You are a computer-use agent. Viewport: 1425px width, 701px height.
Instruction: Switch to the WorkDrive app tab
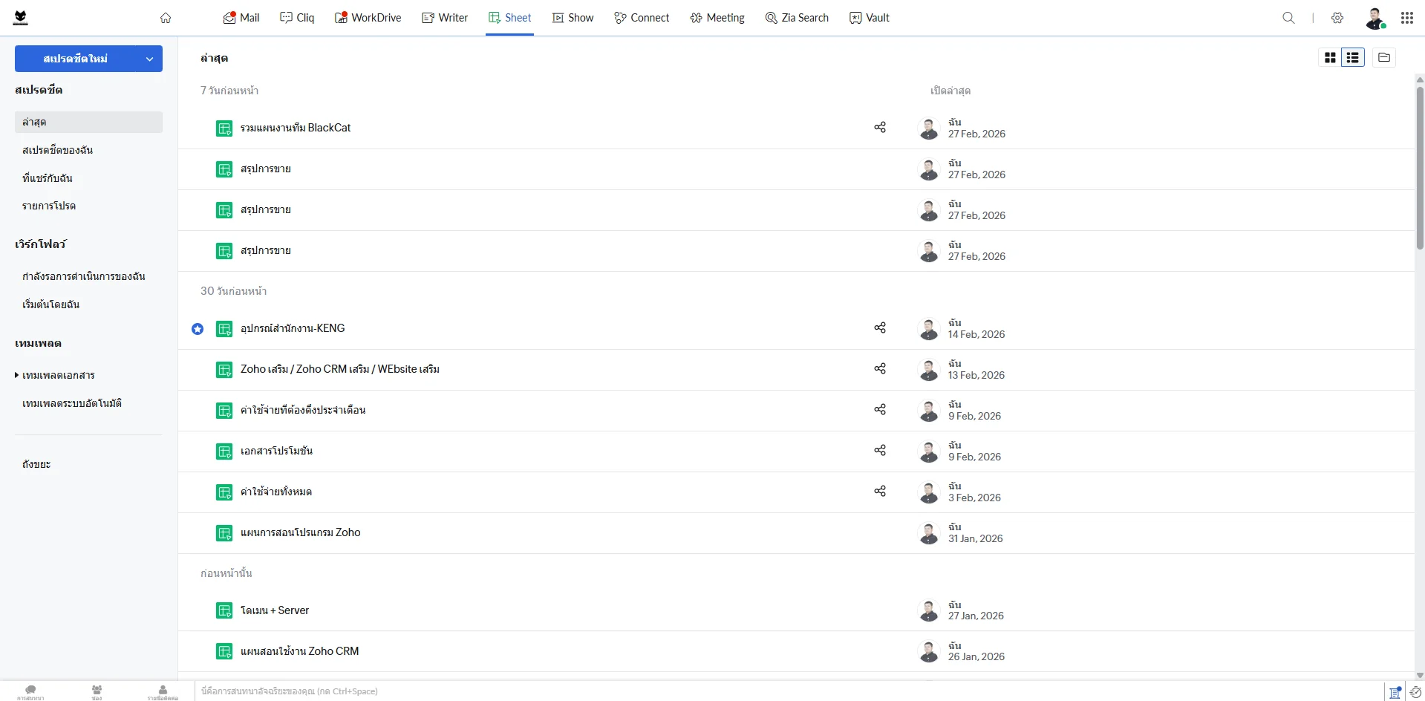click(368, 18)
